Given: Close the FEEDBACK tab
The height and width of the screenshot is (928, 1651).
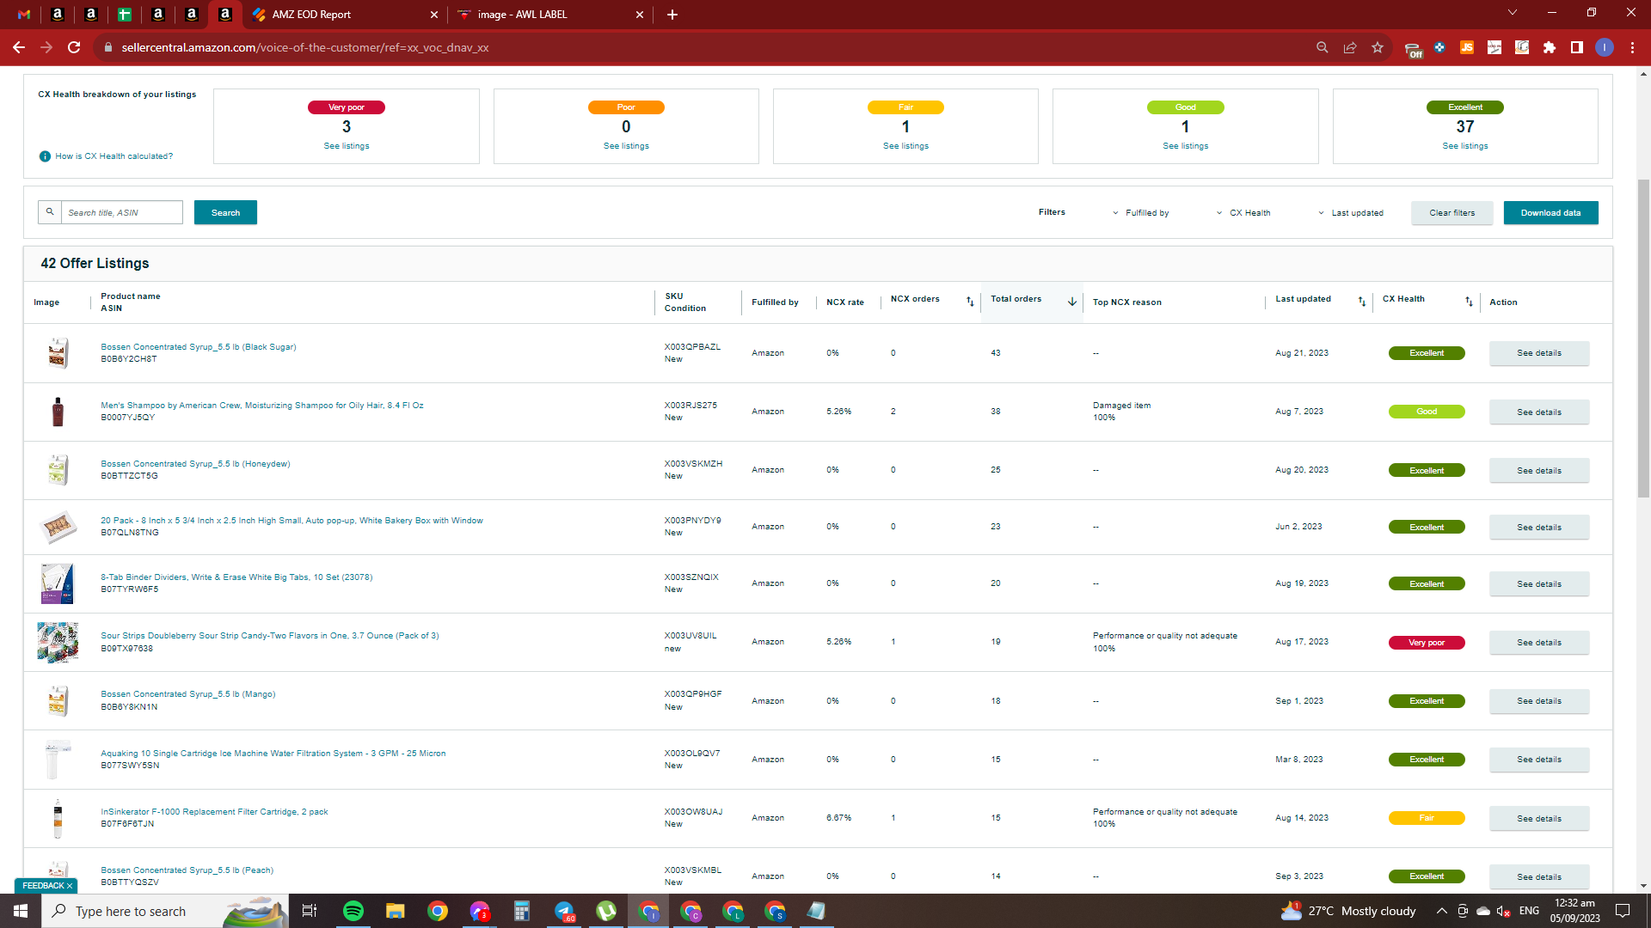Looking at the screenshot, I should tap(70, 886).
